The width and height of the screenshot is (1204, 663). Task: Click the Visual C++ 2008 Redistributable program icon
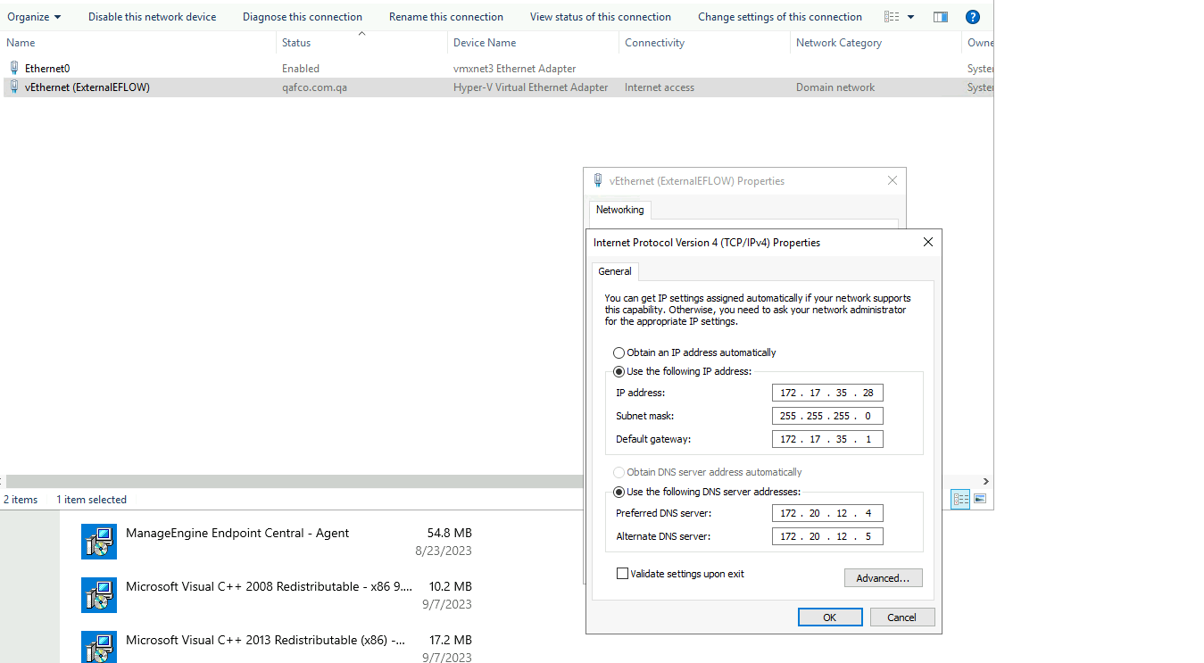tap(98, 595)
